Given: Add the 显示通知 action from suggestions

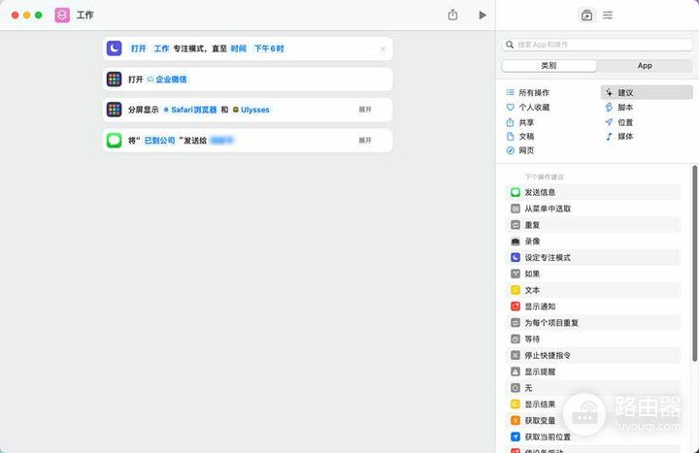Looking at the screenshot, I should point(540,307).
